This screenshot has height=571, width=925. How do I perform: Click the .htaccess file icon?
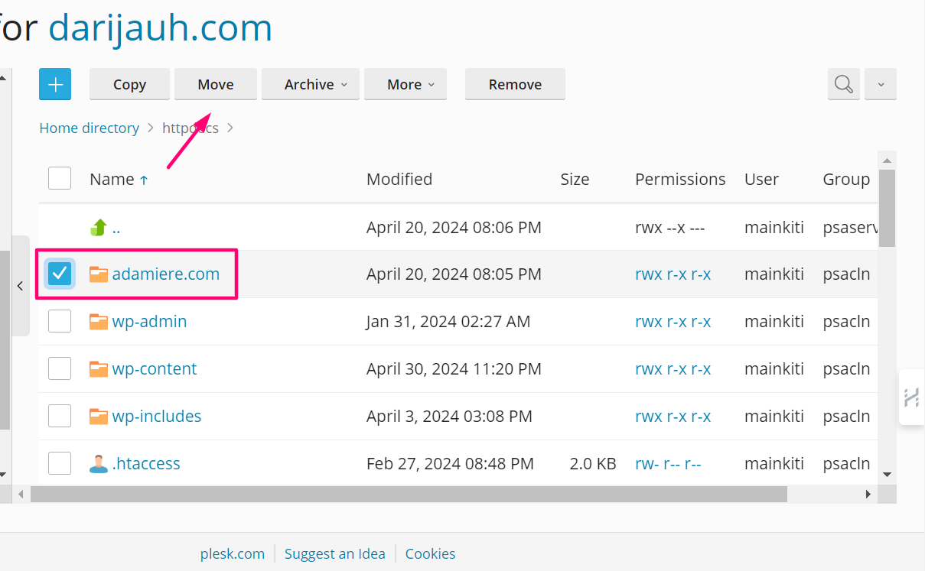(99, 463)
